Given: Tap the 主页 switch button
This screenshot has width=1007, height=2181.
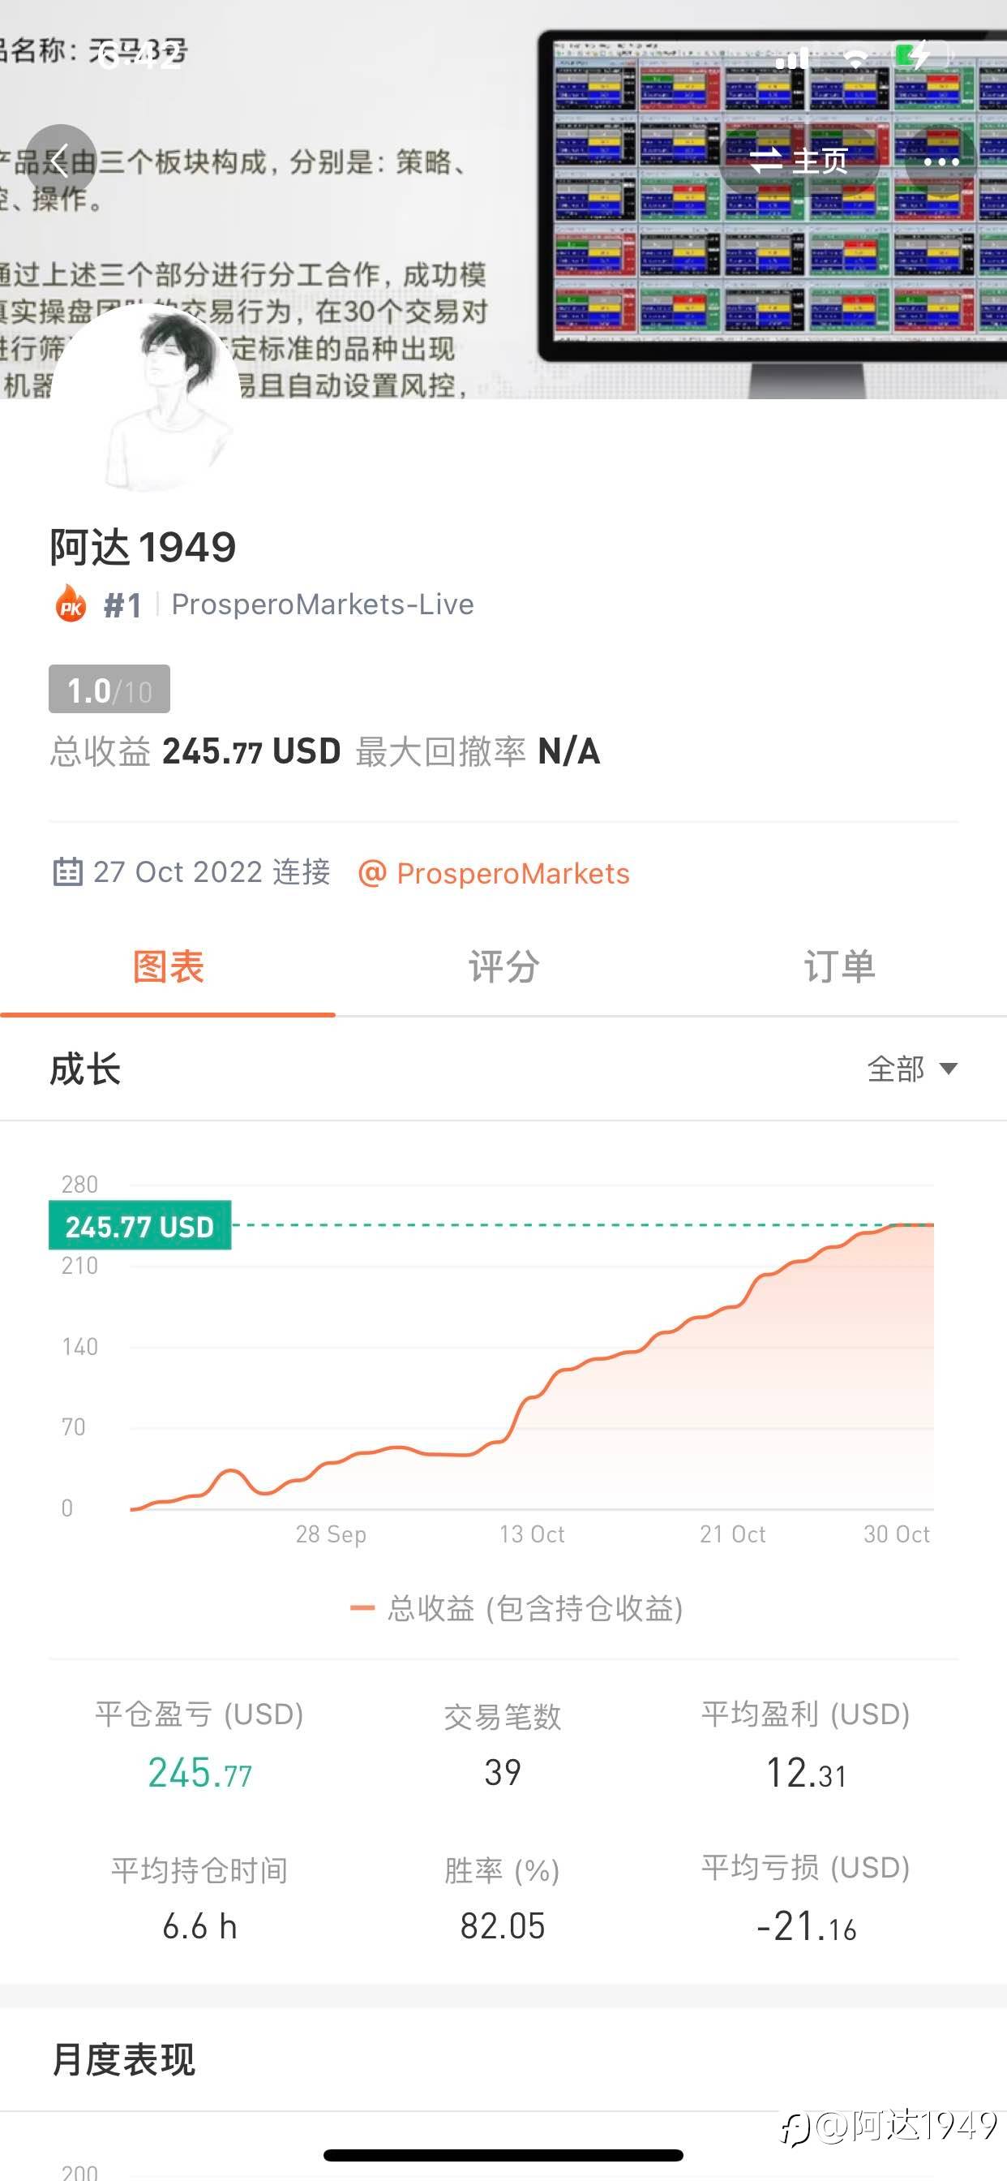Looking at the screenshot, I should pyautogui.click(x=799, y=161).
